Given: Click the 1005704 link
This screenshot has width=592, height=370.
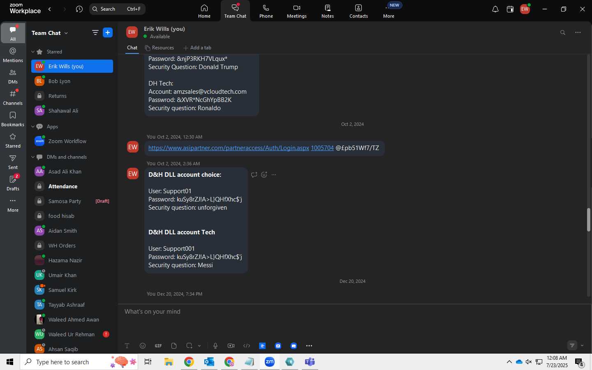Looking at the screenshot, I should [x=322, y=148].
